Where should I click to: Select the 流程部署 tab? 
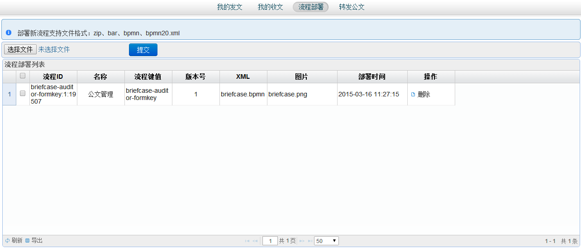(311, 7)
